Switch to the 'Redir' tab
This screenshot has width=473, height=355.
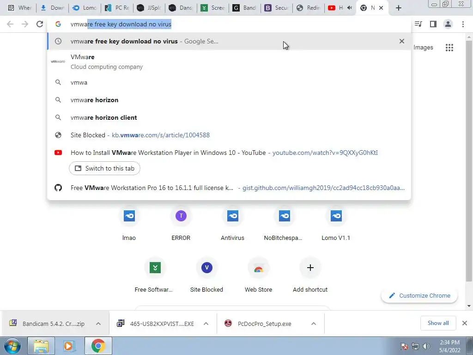click(309, 8)
